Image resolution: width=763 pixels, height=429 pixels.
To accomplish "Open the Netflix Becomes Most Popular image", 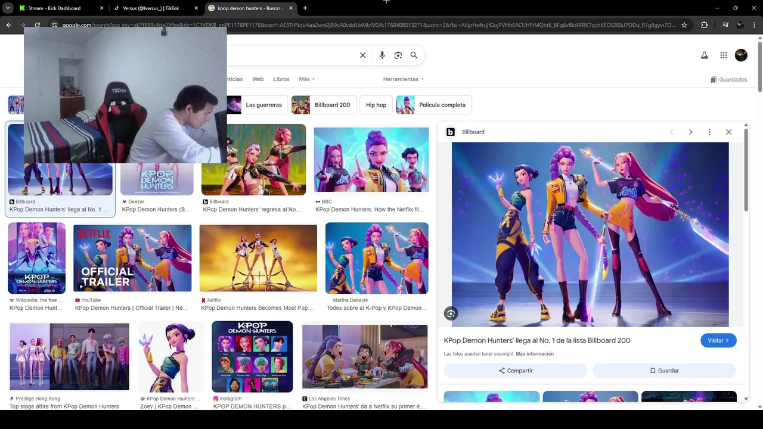I will (x=258, y=258).
